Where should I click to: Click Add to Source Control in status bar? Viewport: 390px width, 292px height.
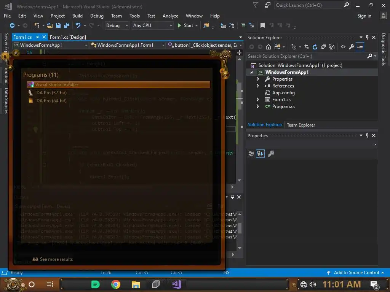pyautogui.click(x=356, y=273)
